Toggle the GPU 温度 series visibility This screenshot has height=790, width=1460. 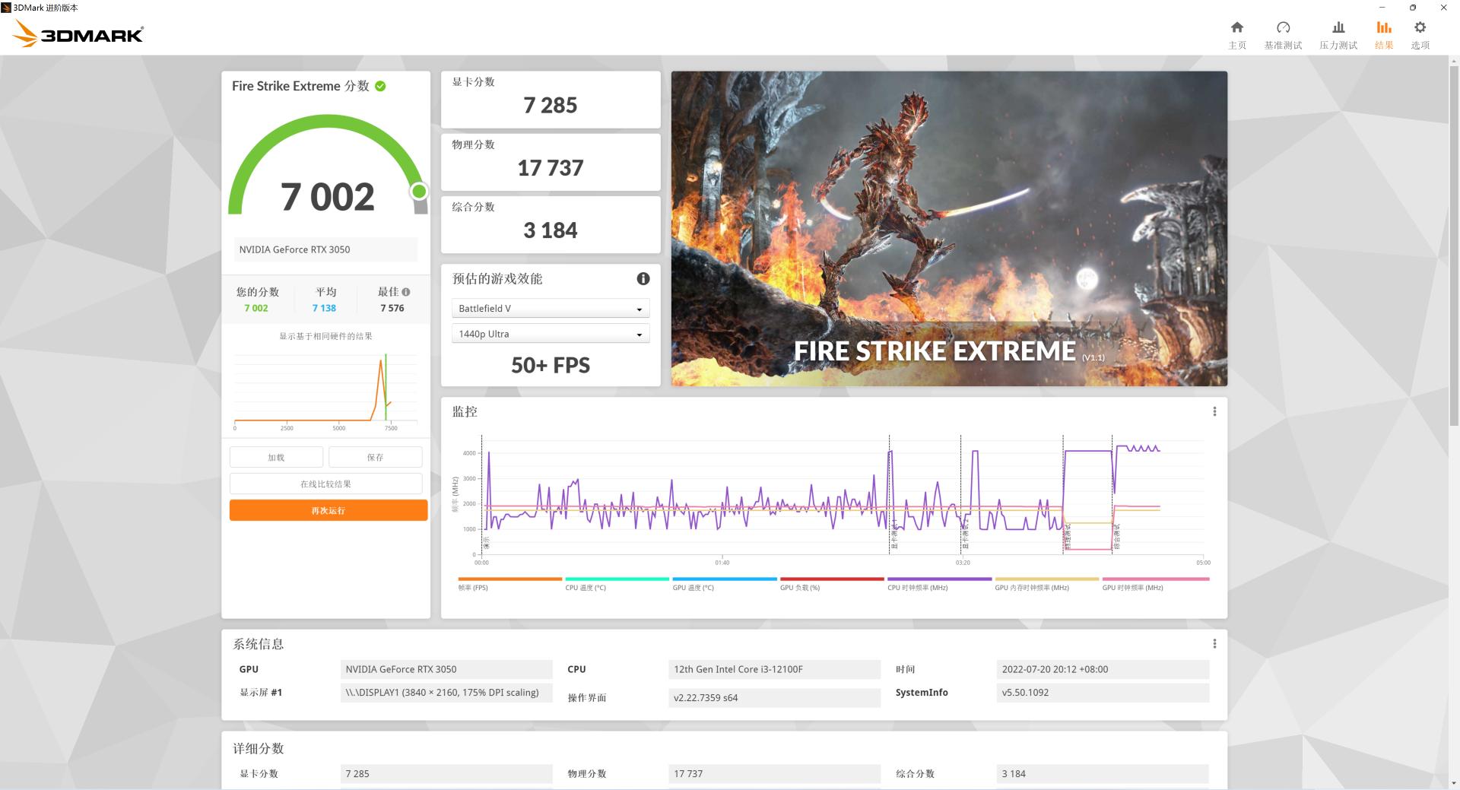click(x=692, y=582)
